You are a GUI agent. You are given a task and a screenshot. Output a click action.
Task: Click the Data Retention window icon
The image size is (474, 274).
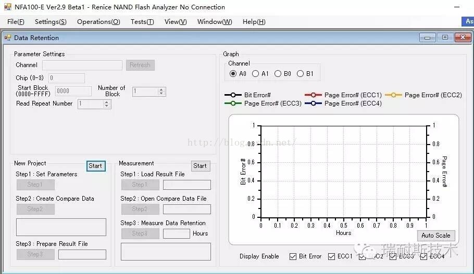(8, 38)
